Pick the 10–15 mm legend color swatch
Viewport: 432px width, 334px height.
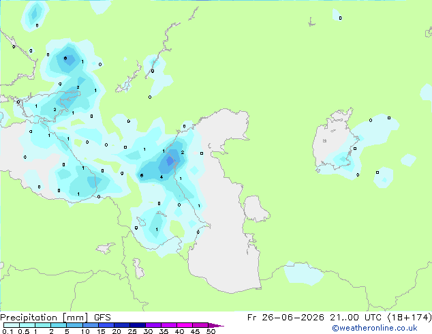coord(90,325)
